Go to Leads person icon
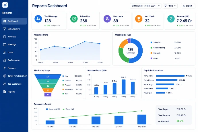Image resolution: width=198 pixels, height=132 pixels. coord(5,52)
